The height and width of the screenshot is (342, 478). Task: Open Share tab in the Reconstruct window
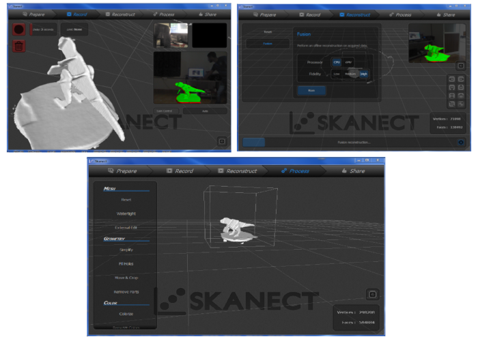[x=446, y=14]
